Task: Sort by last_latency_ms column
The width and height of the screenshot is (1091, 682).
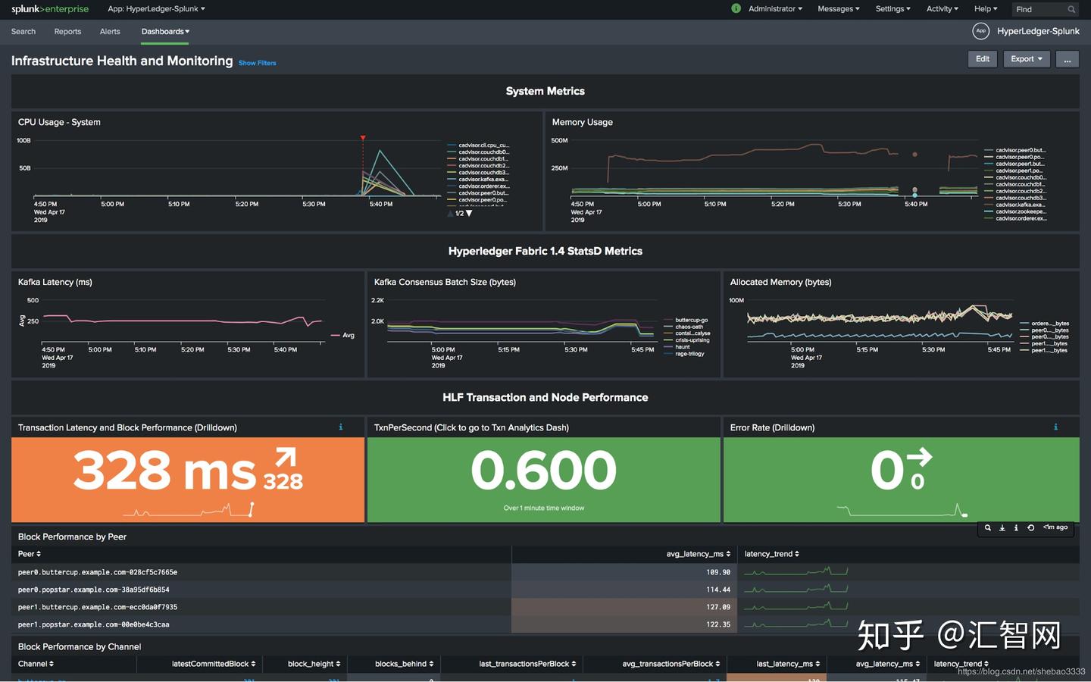Action: (x=788, y=664)
